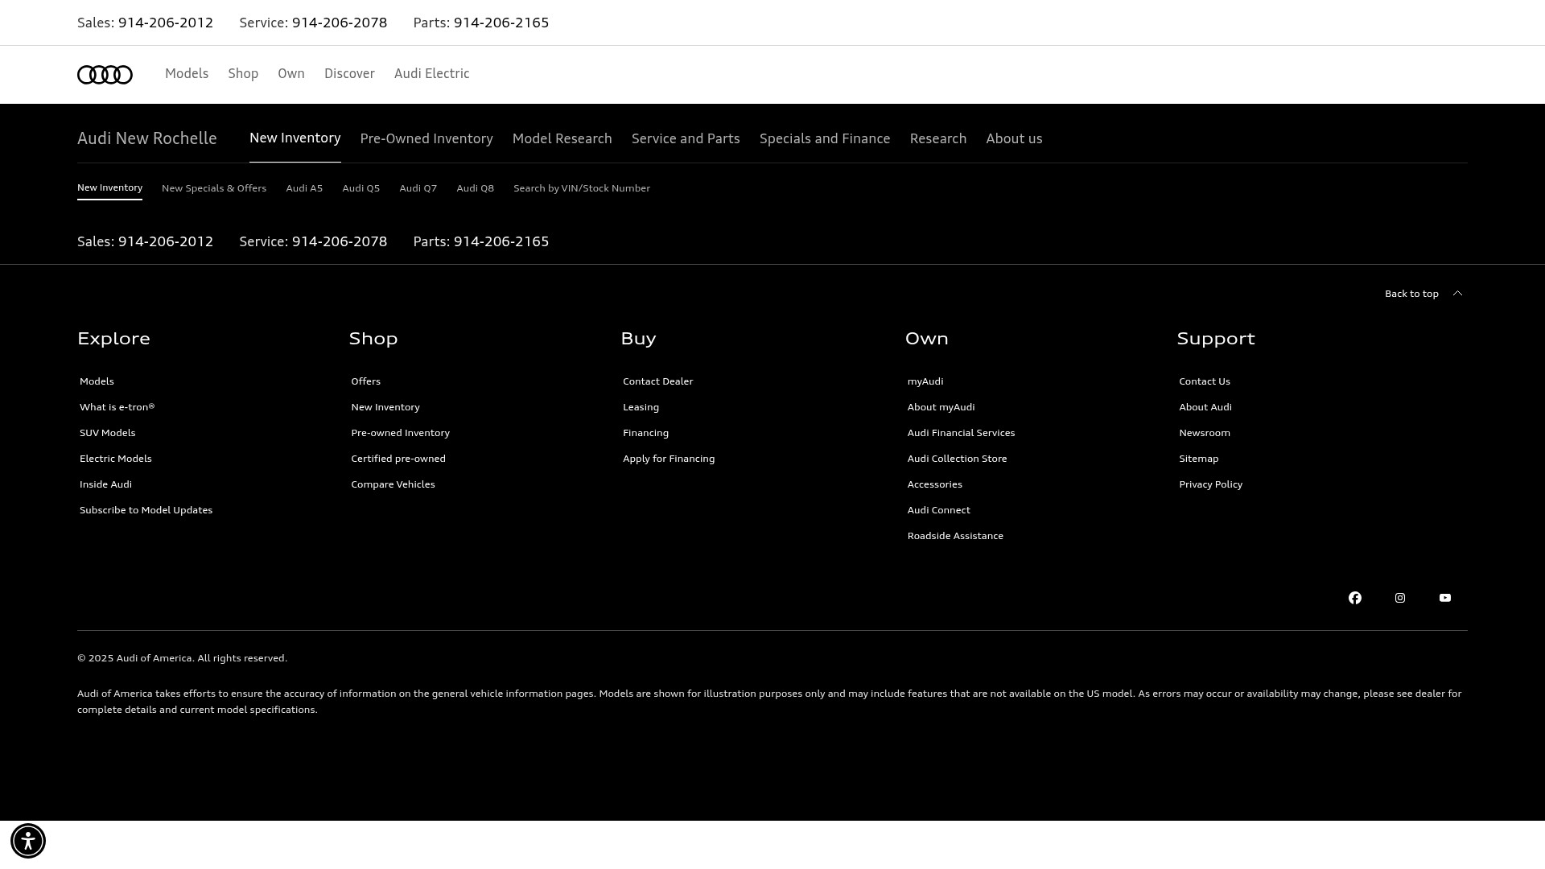Open New Inventory sub-navigation link
The width and height of the screenshot is (1545, 869).
(x=109, y=187)
